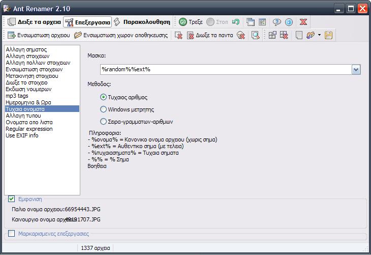
Task: Switch to Παρακολουθηση tab
Action: click(142, 22)
